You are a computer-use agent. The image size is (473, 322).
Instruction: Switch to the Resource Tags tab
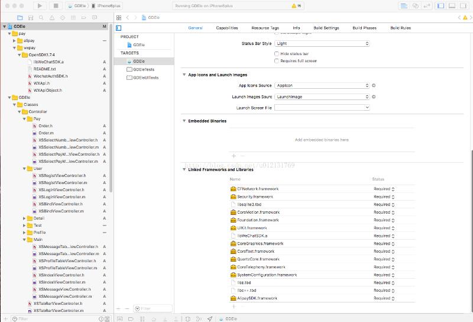tap(265, 28)
